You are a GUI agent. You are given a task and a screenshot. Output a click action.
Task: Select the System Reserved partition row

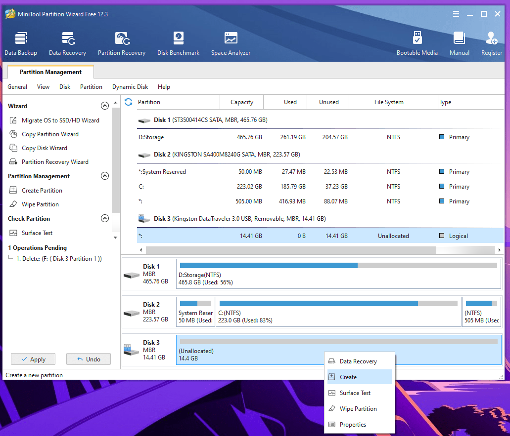[320, 171]
